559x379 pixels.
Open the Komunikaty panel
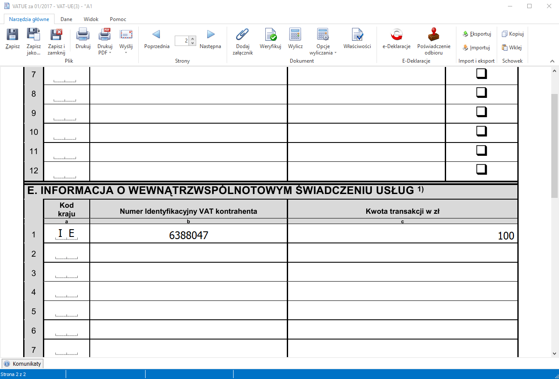22,363
